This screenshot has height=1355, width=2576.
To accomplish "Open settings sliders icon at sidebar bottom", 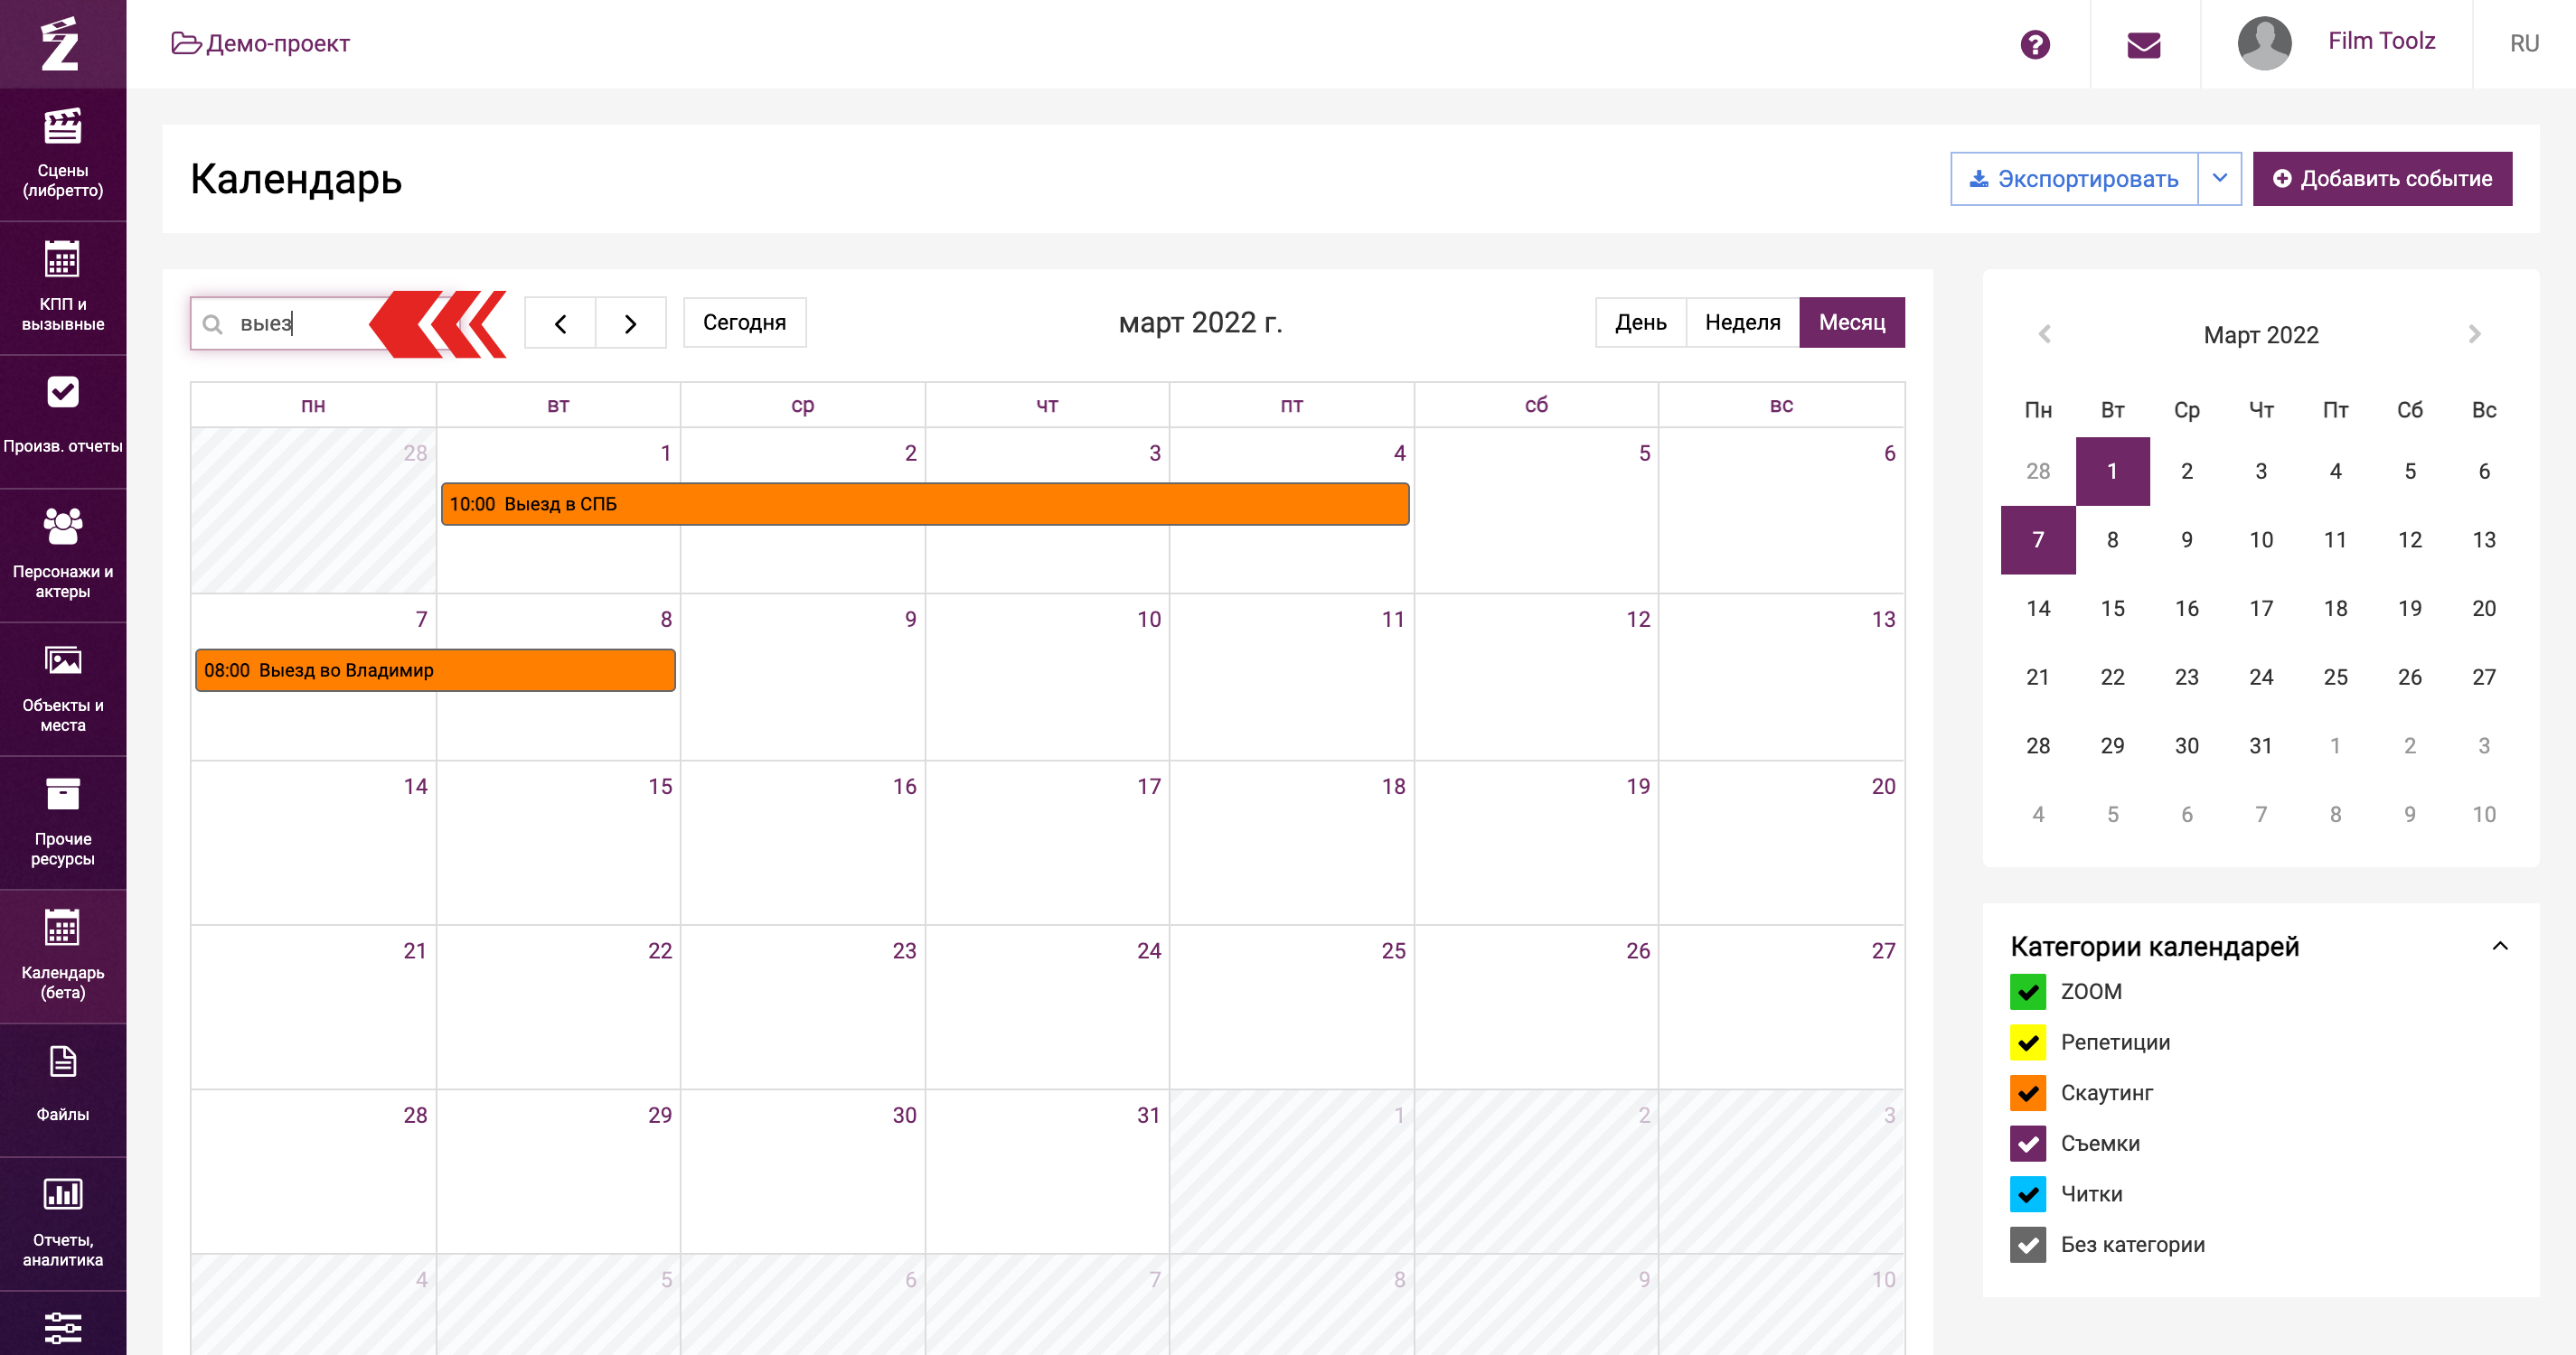I will pyautogui.click(x=63, y=1327).
